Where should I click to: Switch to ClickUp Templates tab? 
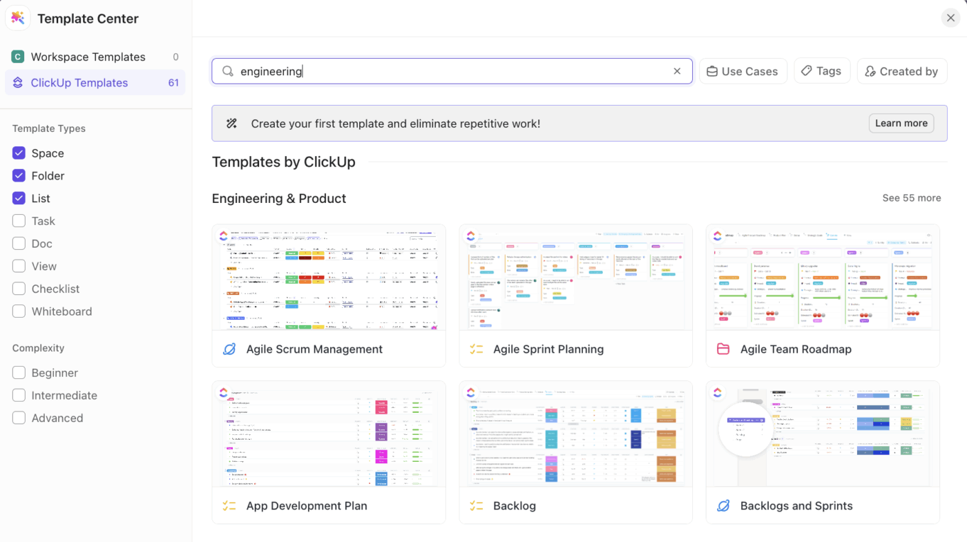(95, 83)
